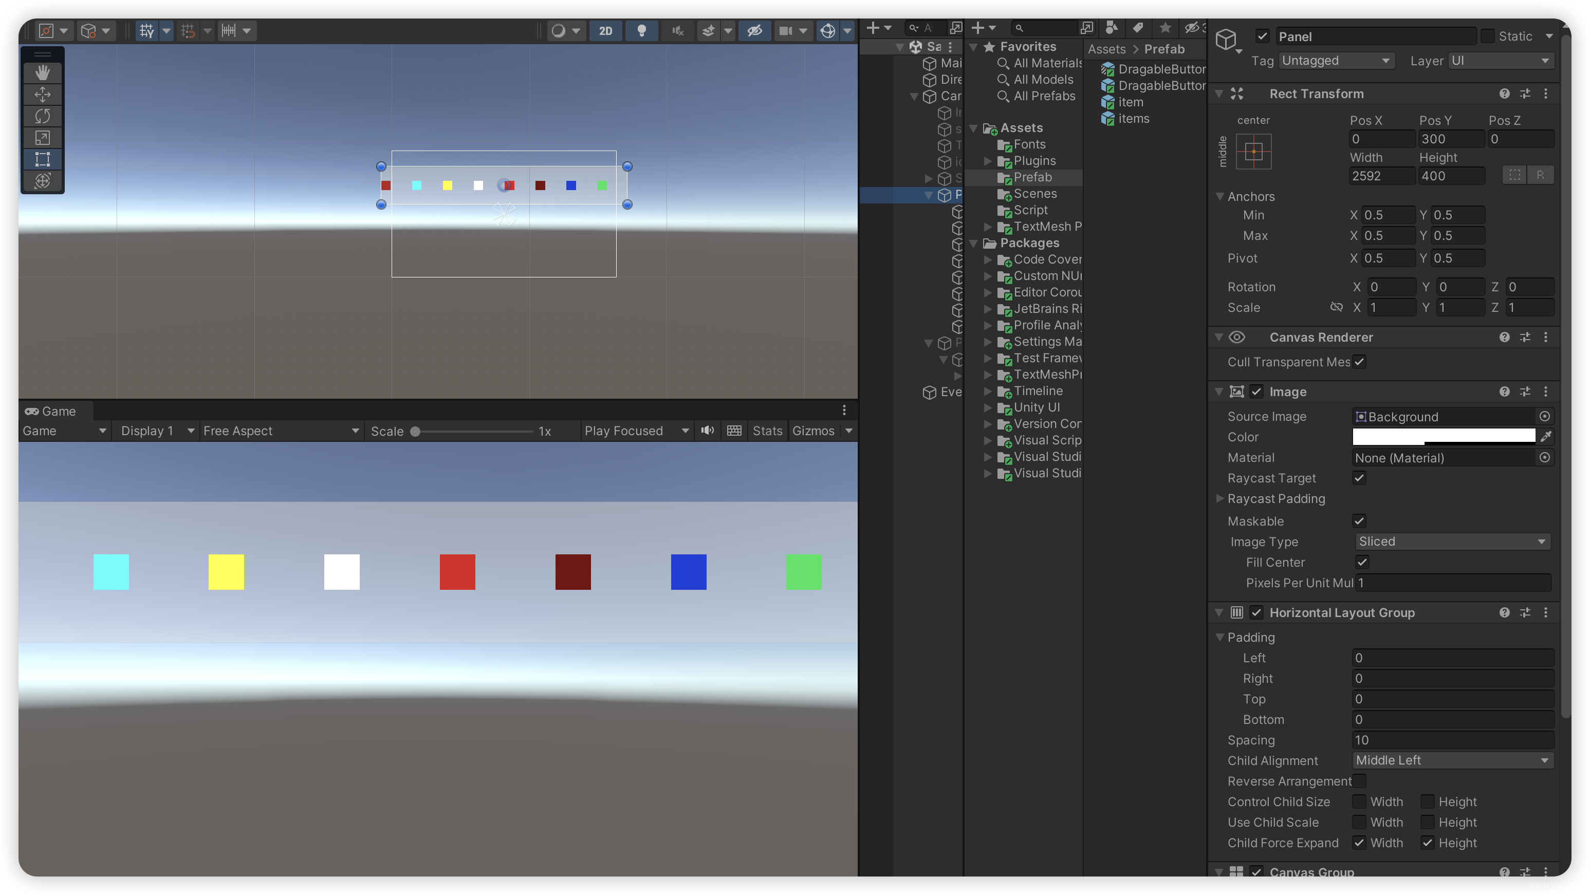1590x895 pixels.
Task: Open Image Type Sliced dropdown
Action: pyautogui.click(x=1452, y=542)
